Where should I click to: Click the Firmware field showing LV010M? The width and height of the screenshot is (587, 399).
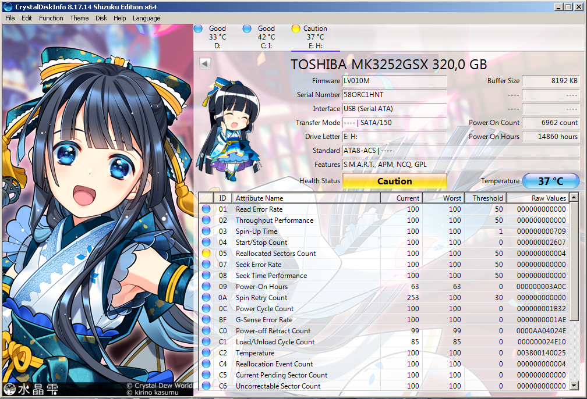(395, 81)
